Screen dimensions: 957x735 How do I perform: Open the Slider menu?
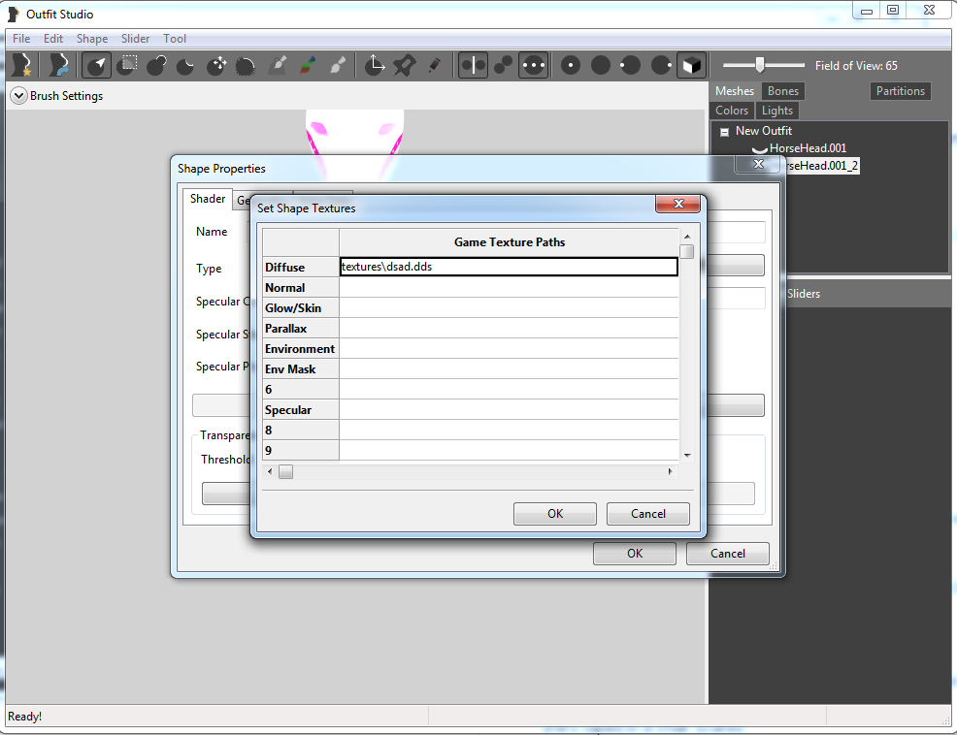coord(135,39)
